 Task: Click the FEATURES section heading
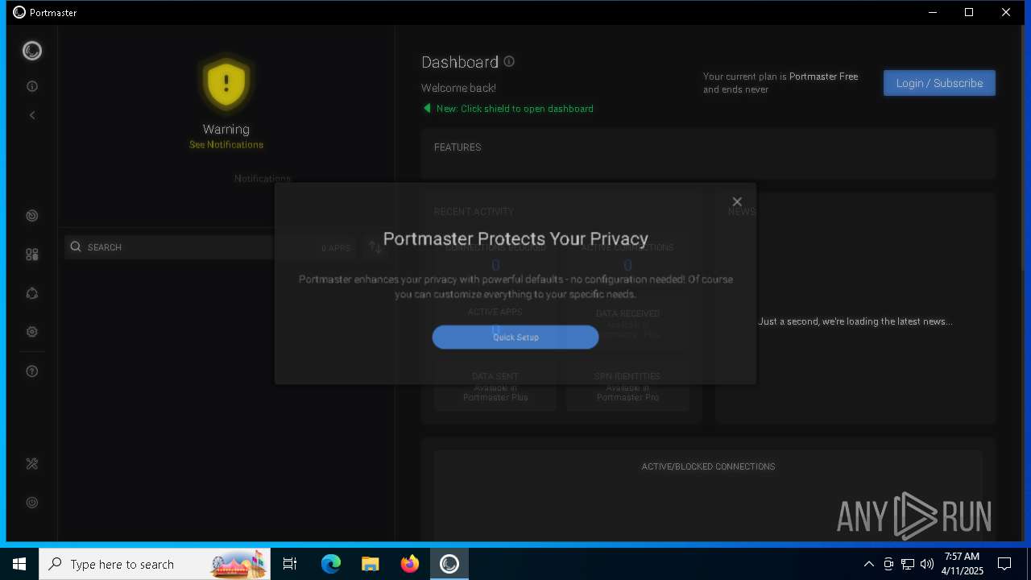(x=458, y=147)
